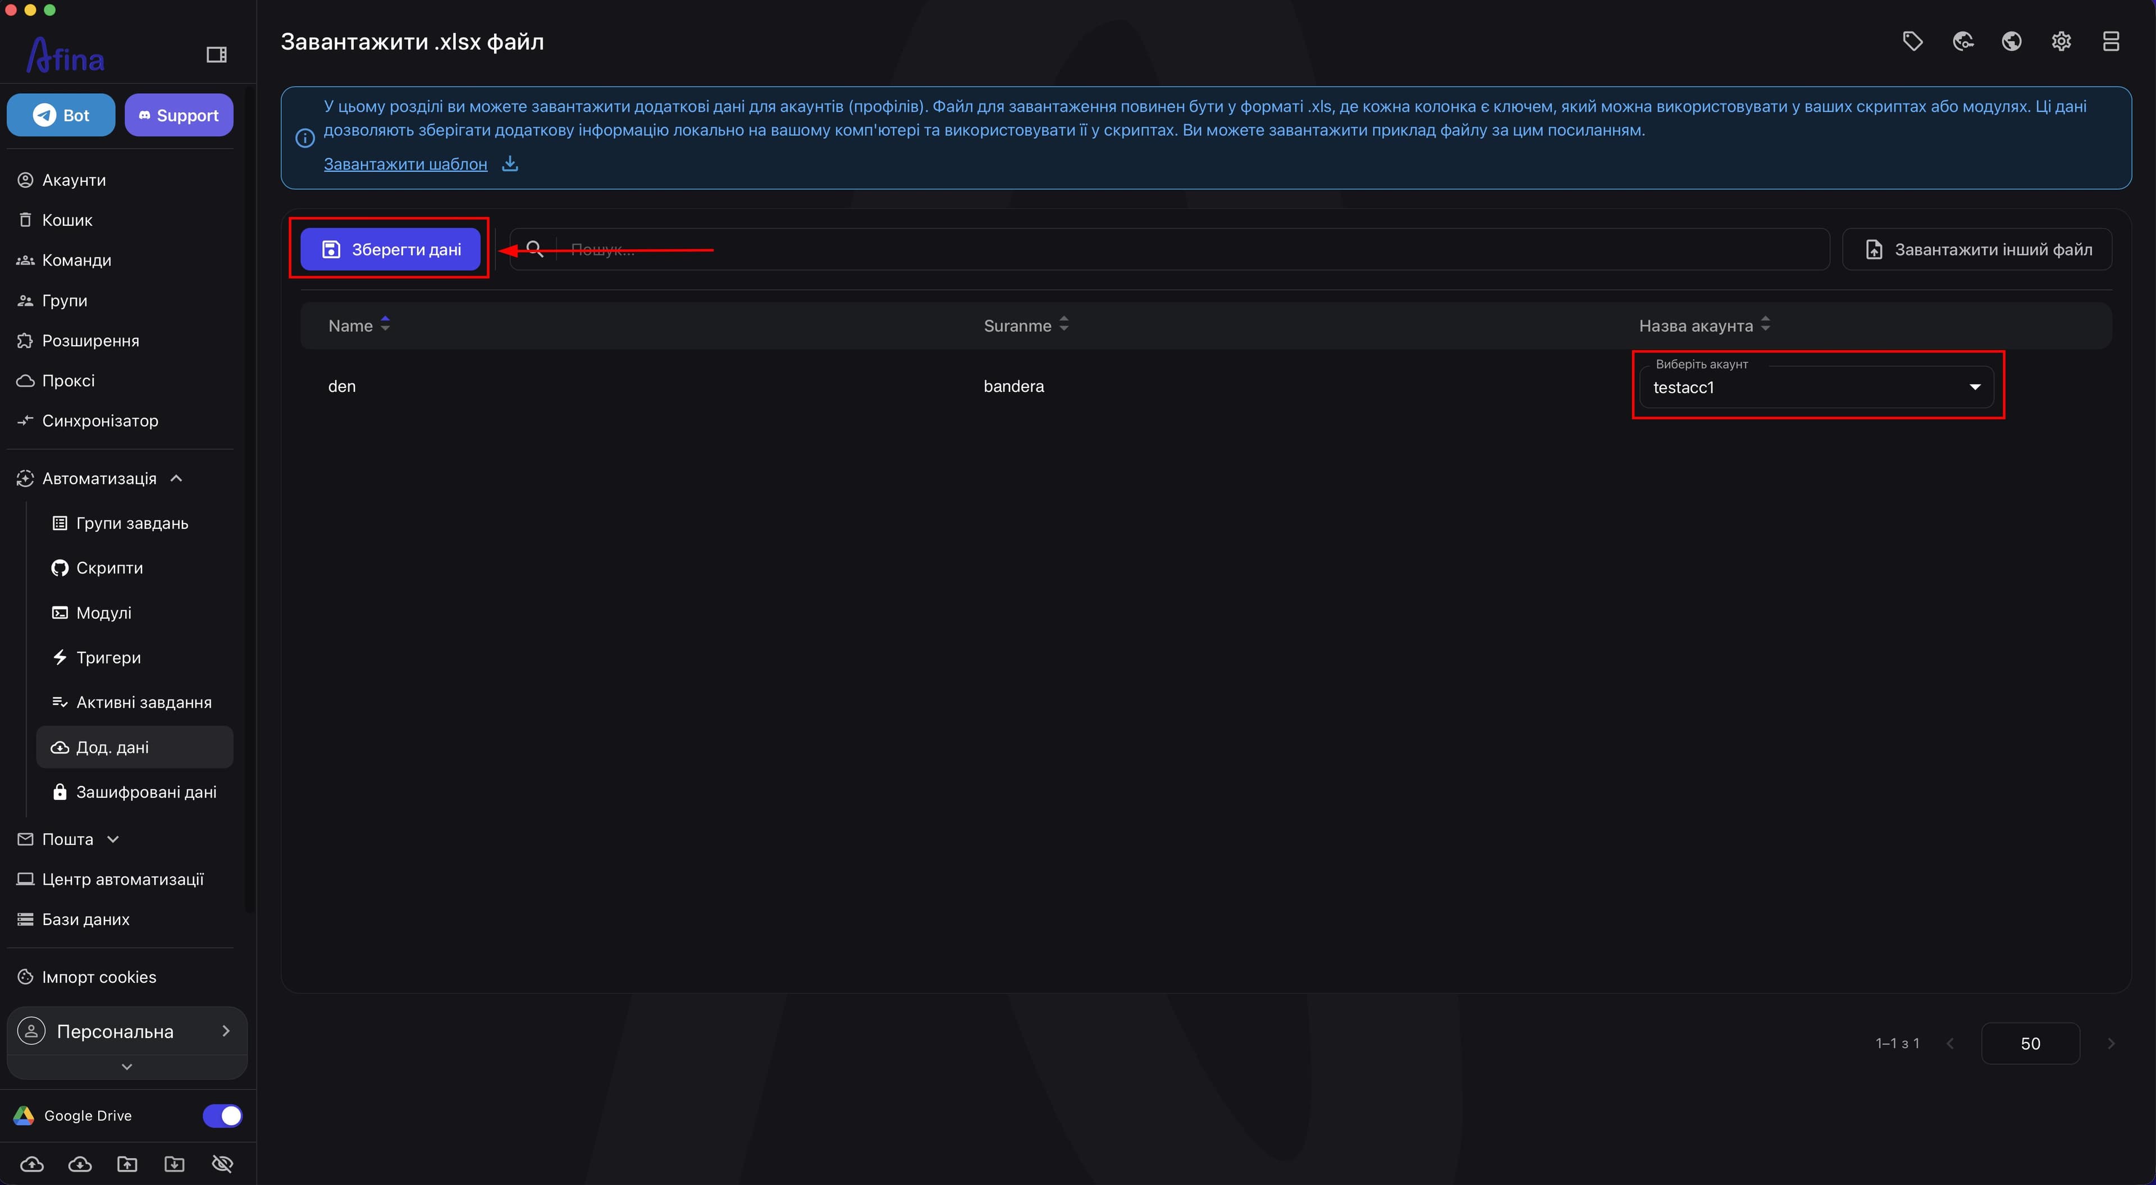Click the cloud upload icon at bottom
The height and width of the screenshot is (1185, 2156).
(x=32, y=1163)
